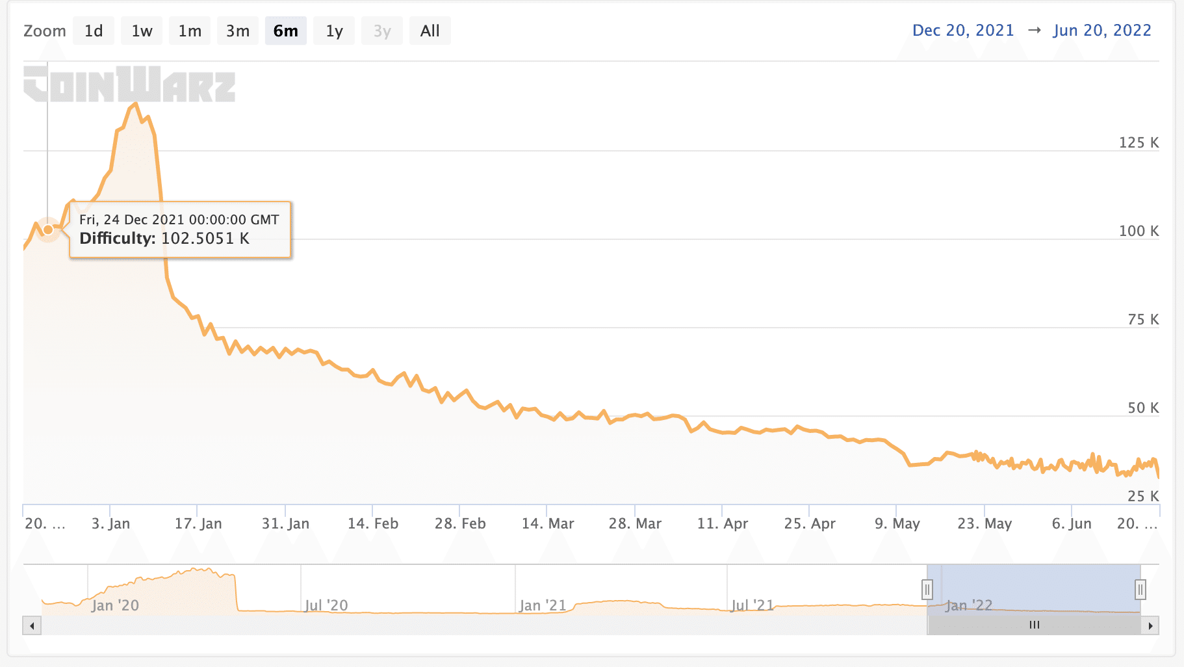The height and width of the screenshot is (667, 1184).
Task: Click the 9. May x-axis label
Action: coord(897,523)
